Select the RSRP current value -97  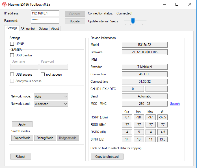[127, 117]
